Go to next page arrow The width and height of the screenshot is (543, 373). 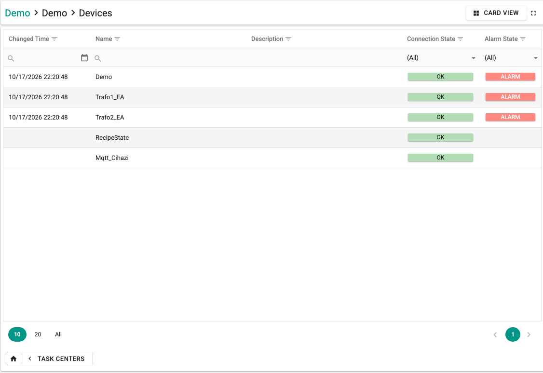point(529,334)
